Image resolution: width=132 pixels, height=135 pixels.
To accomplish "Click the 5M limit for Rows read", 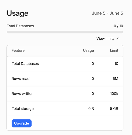I will point(116,79).
